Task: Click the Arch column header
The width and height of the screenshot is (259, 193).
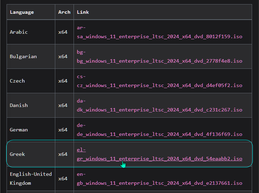Action: tap(64, 12)
